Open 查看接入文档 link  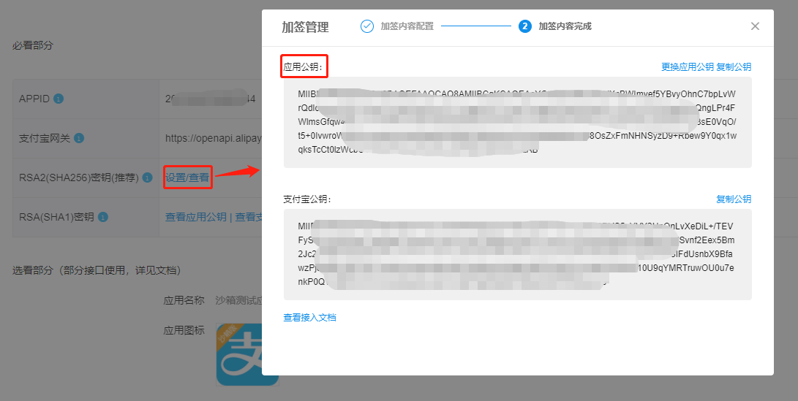point(309,318)
